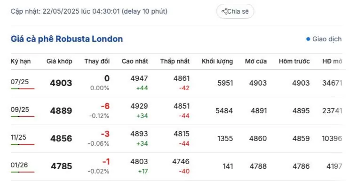Sort by the Khối lượng column header
The image size is (349, 181).
pos(217,62)
